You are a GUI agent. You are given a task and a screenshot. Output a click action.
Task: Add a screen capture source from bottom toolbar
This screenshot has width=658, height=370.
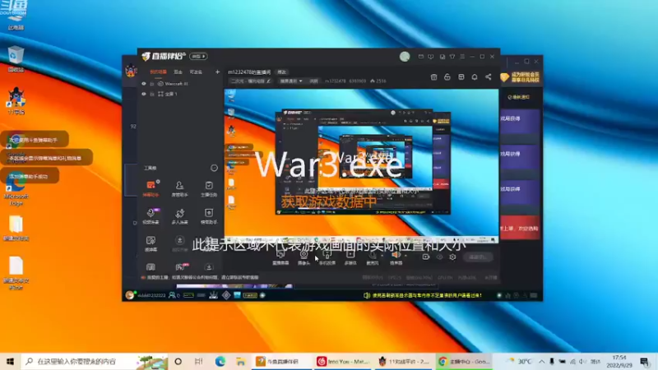280,257
